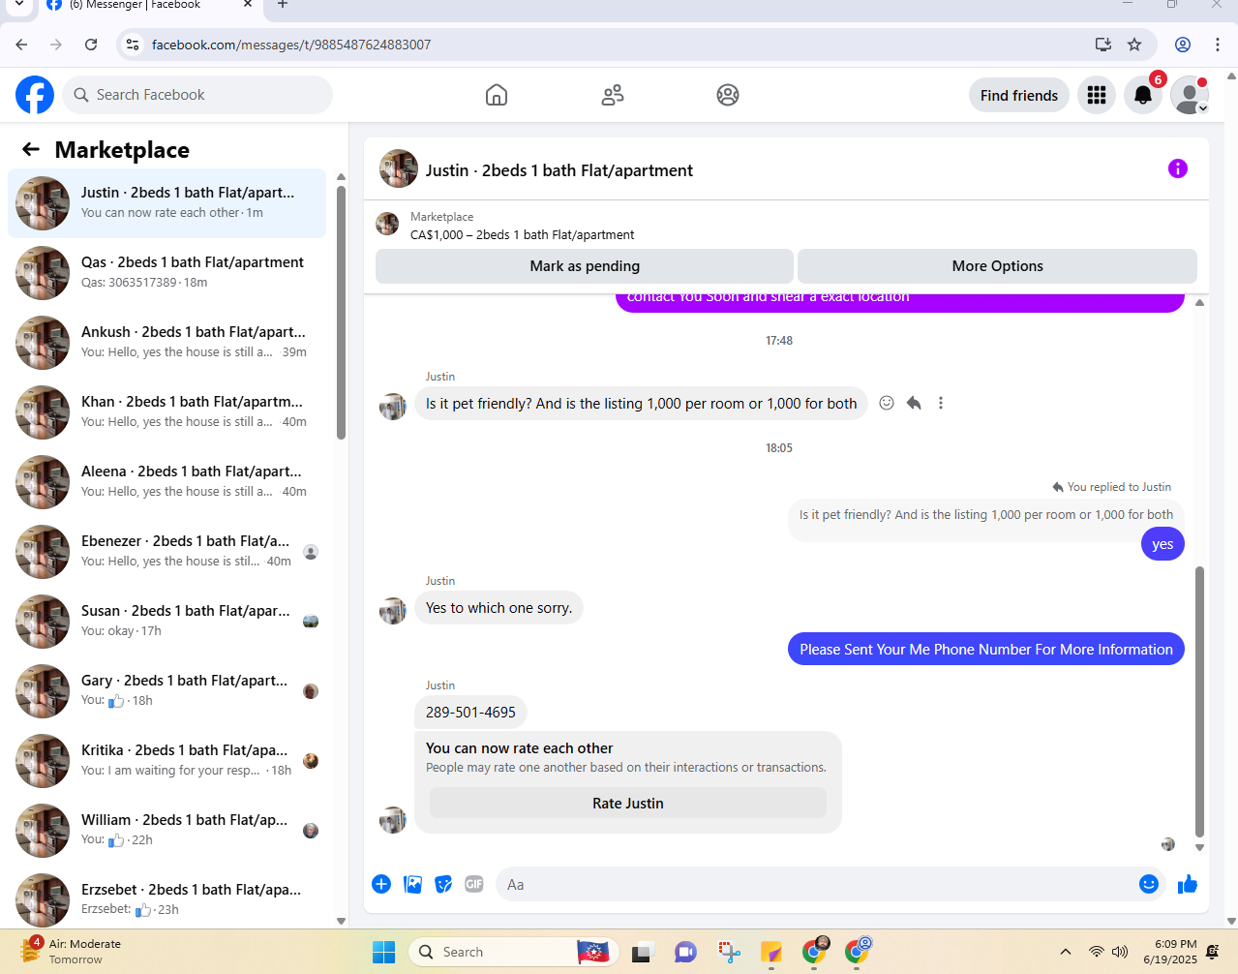Open the Susan conversation
The width and height of the screenshot is (1238, 974).
click(166, 622)
